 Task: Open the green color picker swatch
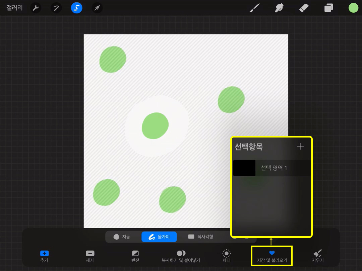point(353,8)
